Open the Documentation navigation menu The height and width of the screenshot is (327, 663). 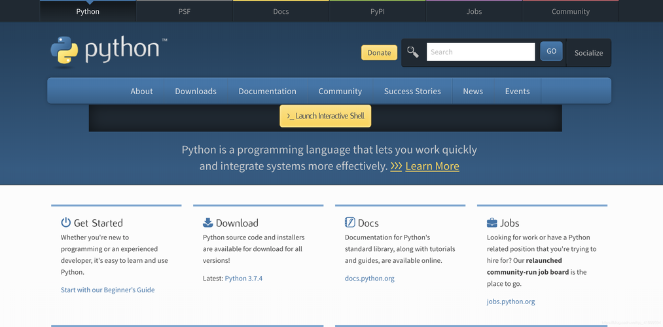click(267, 92)
